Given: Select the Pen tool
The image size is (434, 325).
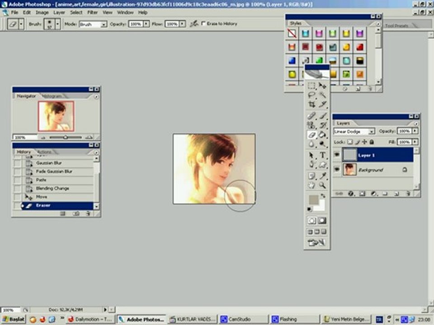Looking at the screenshot, I should tap(311, 165).
